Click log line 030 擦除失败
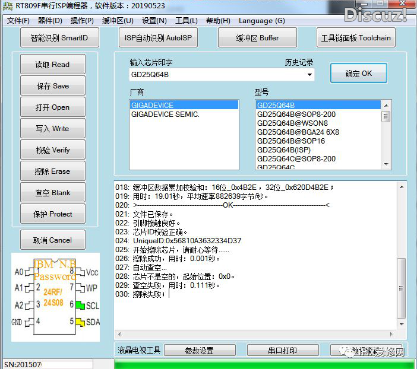Image resolution: width=417 pixels, height=369 pixels. pyautogui.click(x=140, y=294)
